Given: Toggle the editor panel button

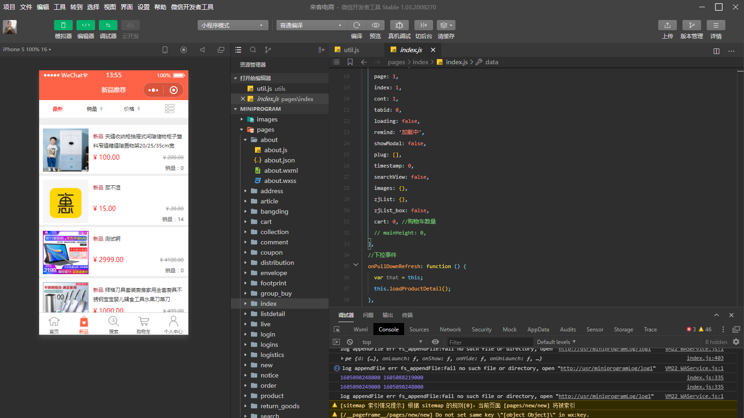Looking at the screenshot, I should (x=85, y=25).
